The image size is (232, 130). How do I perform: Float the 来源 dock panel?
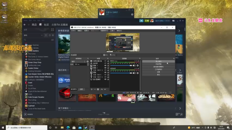pyautogui.click(x=108, y=59)
